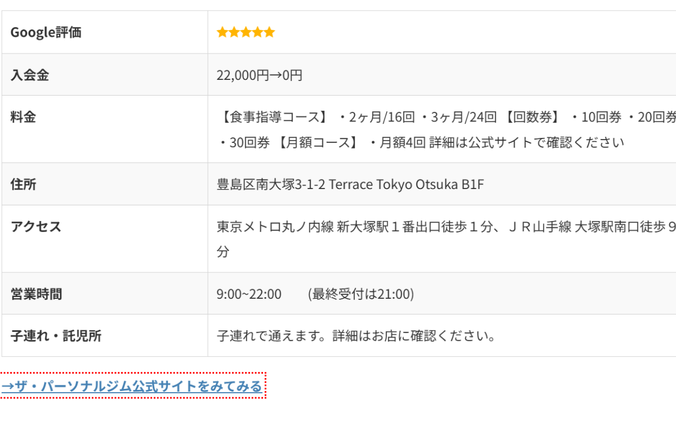Screen dimensions: 676x422
Task: Click the 22,000円→0円 fee text
Action: click(x=260, y=75)
